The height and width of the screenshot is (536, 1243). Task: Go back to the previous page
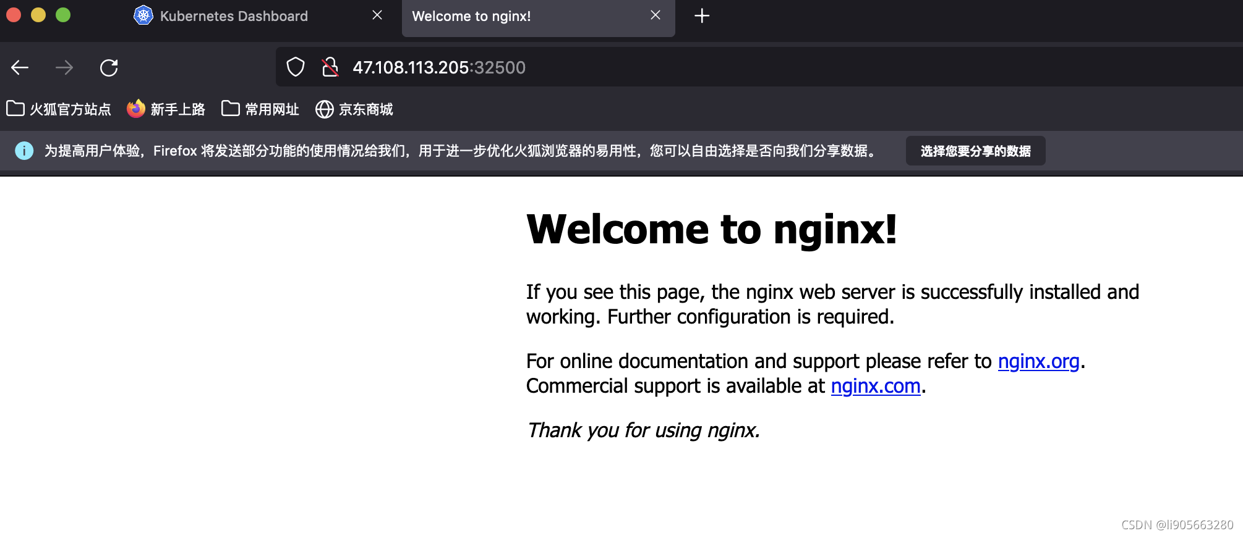click(20, 67)
